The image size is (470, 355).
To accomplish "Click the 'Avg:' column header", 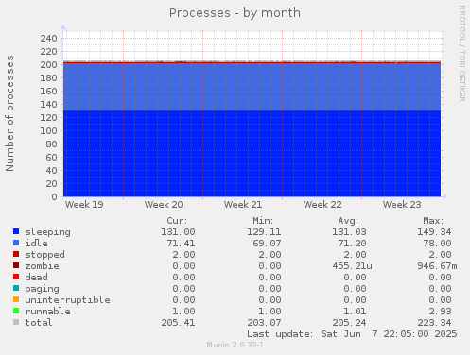I will point(348,221).
